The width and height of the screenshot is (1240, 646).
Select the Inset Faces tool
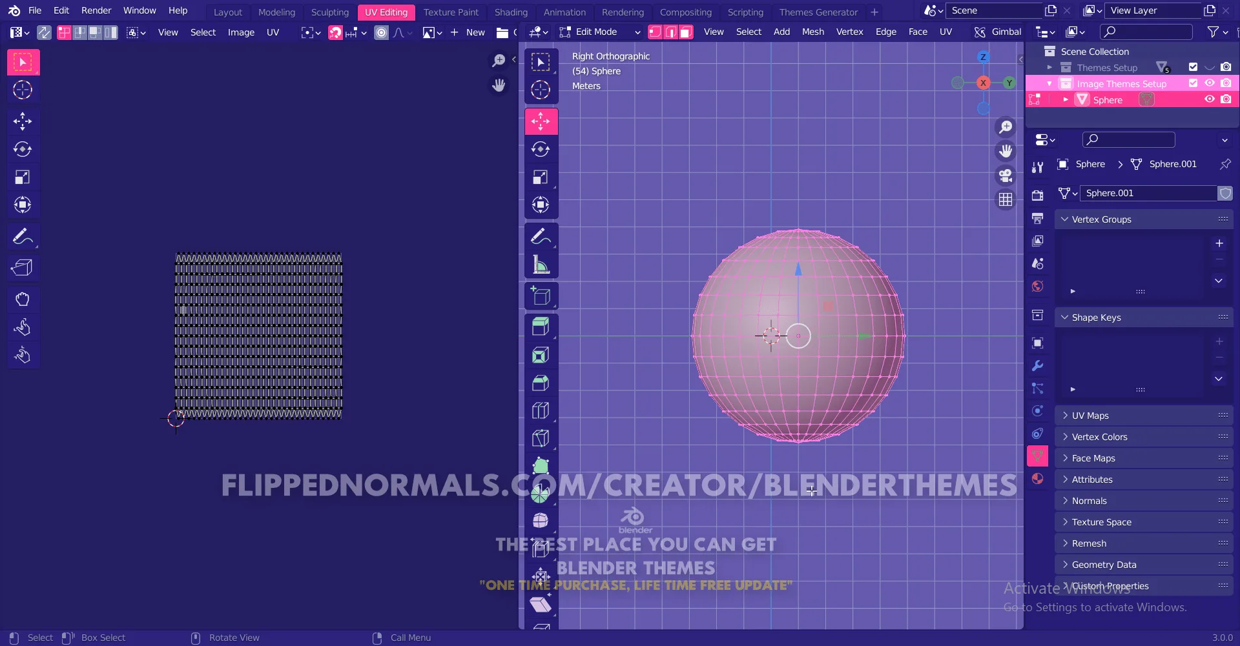tap(541, 355)
